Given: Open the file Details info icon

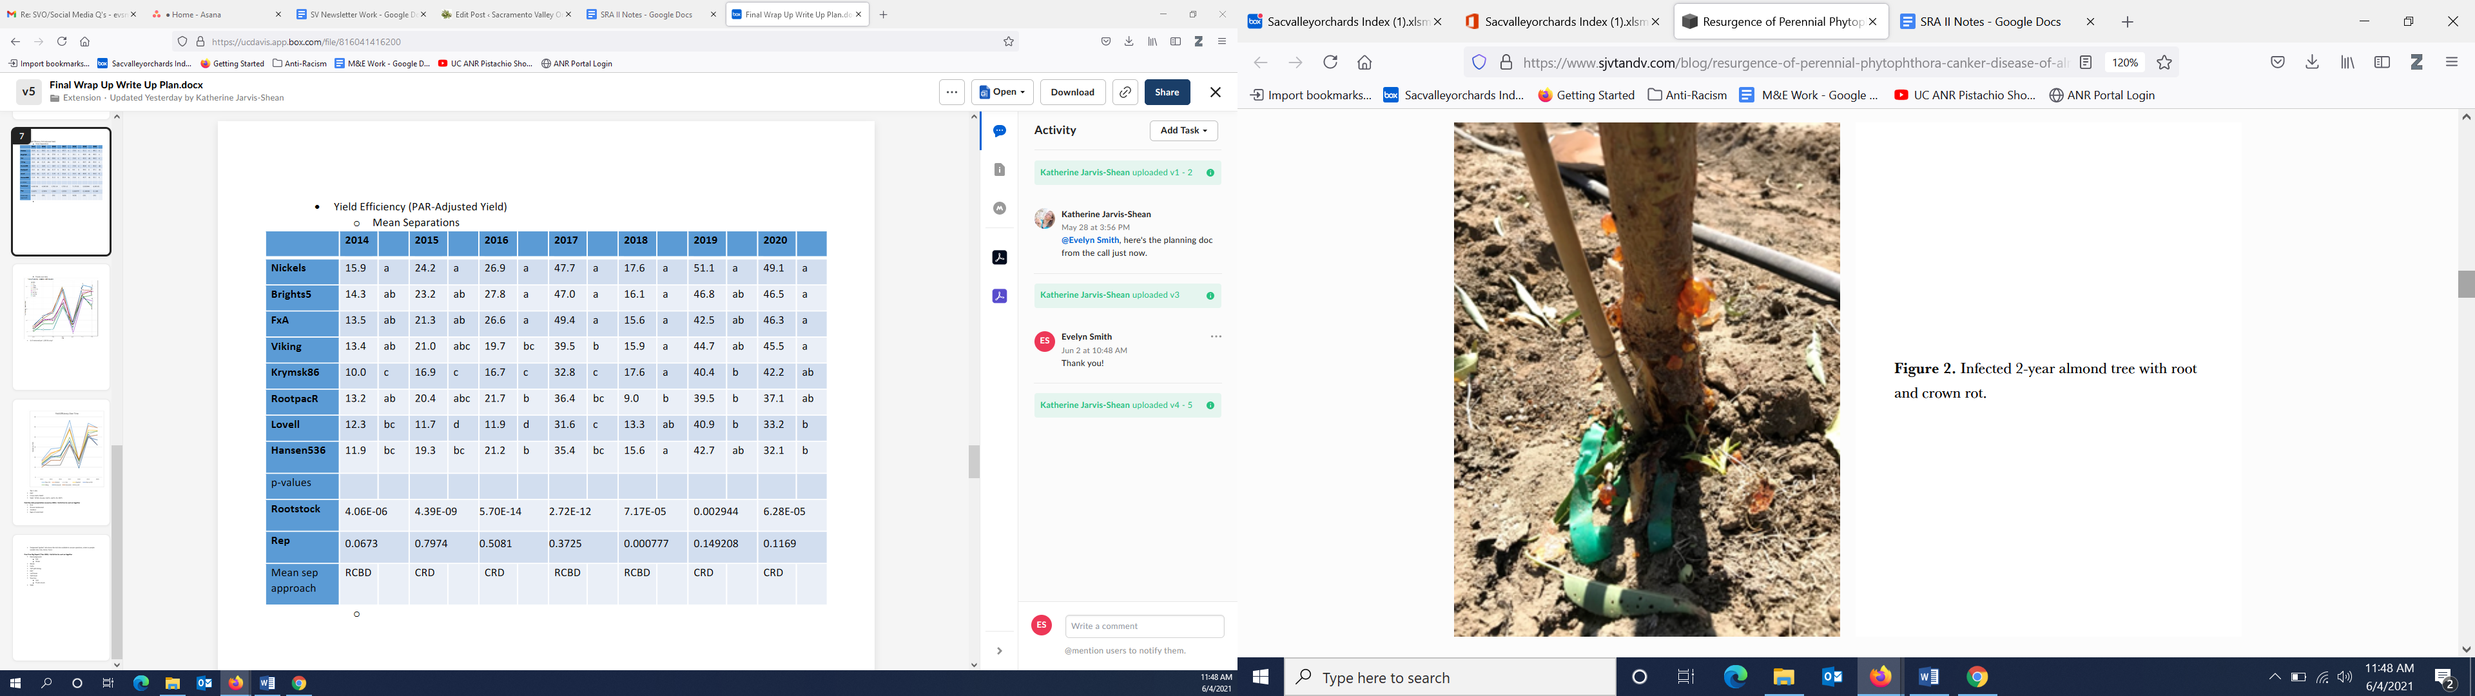Looking at the screenshot, I should [999, 169].
